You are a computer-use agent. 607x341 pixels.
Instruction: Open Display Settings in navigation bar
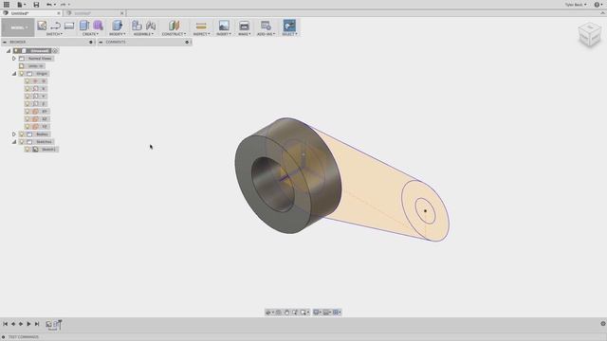pos(317,312)
